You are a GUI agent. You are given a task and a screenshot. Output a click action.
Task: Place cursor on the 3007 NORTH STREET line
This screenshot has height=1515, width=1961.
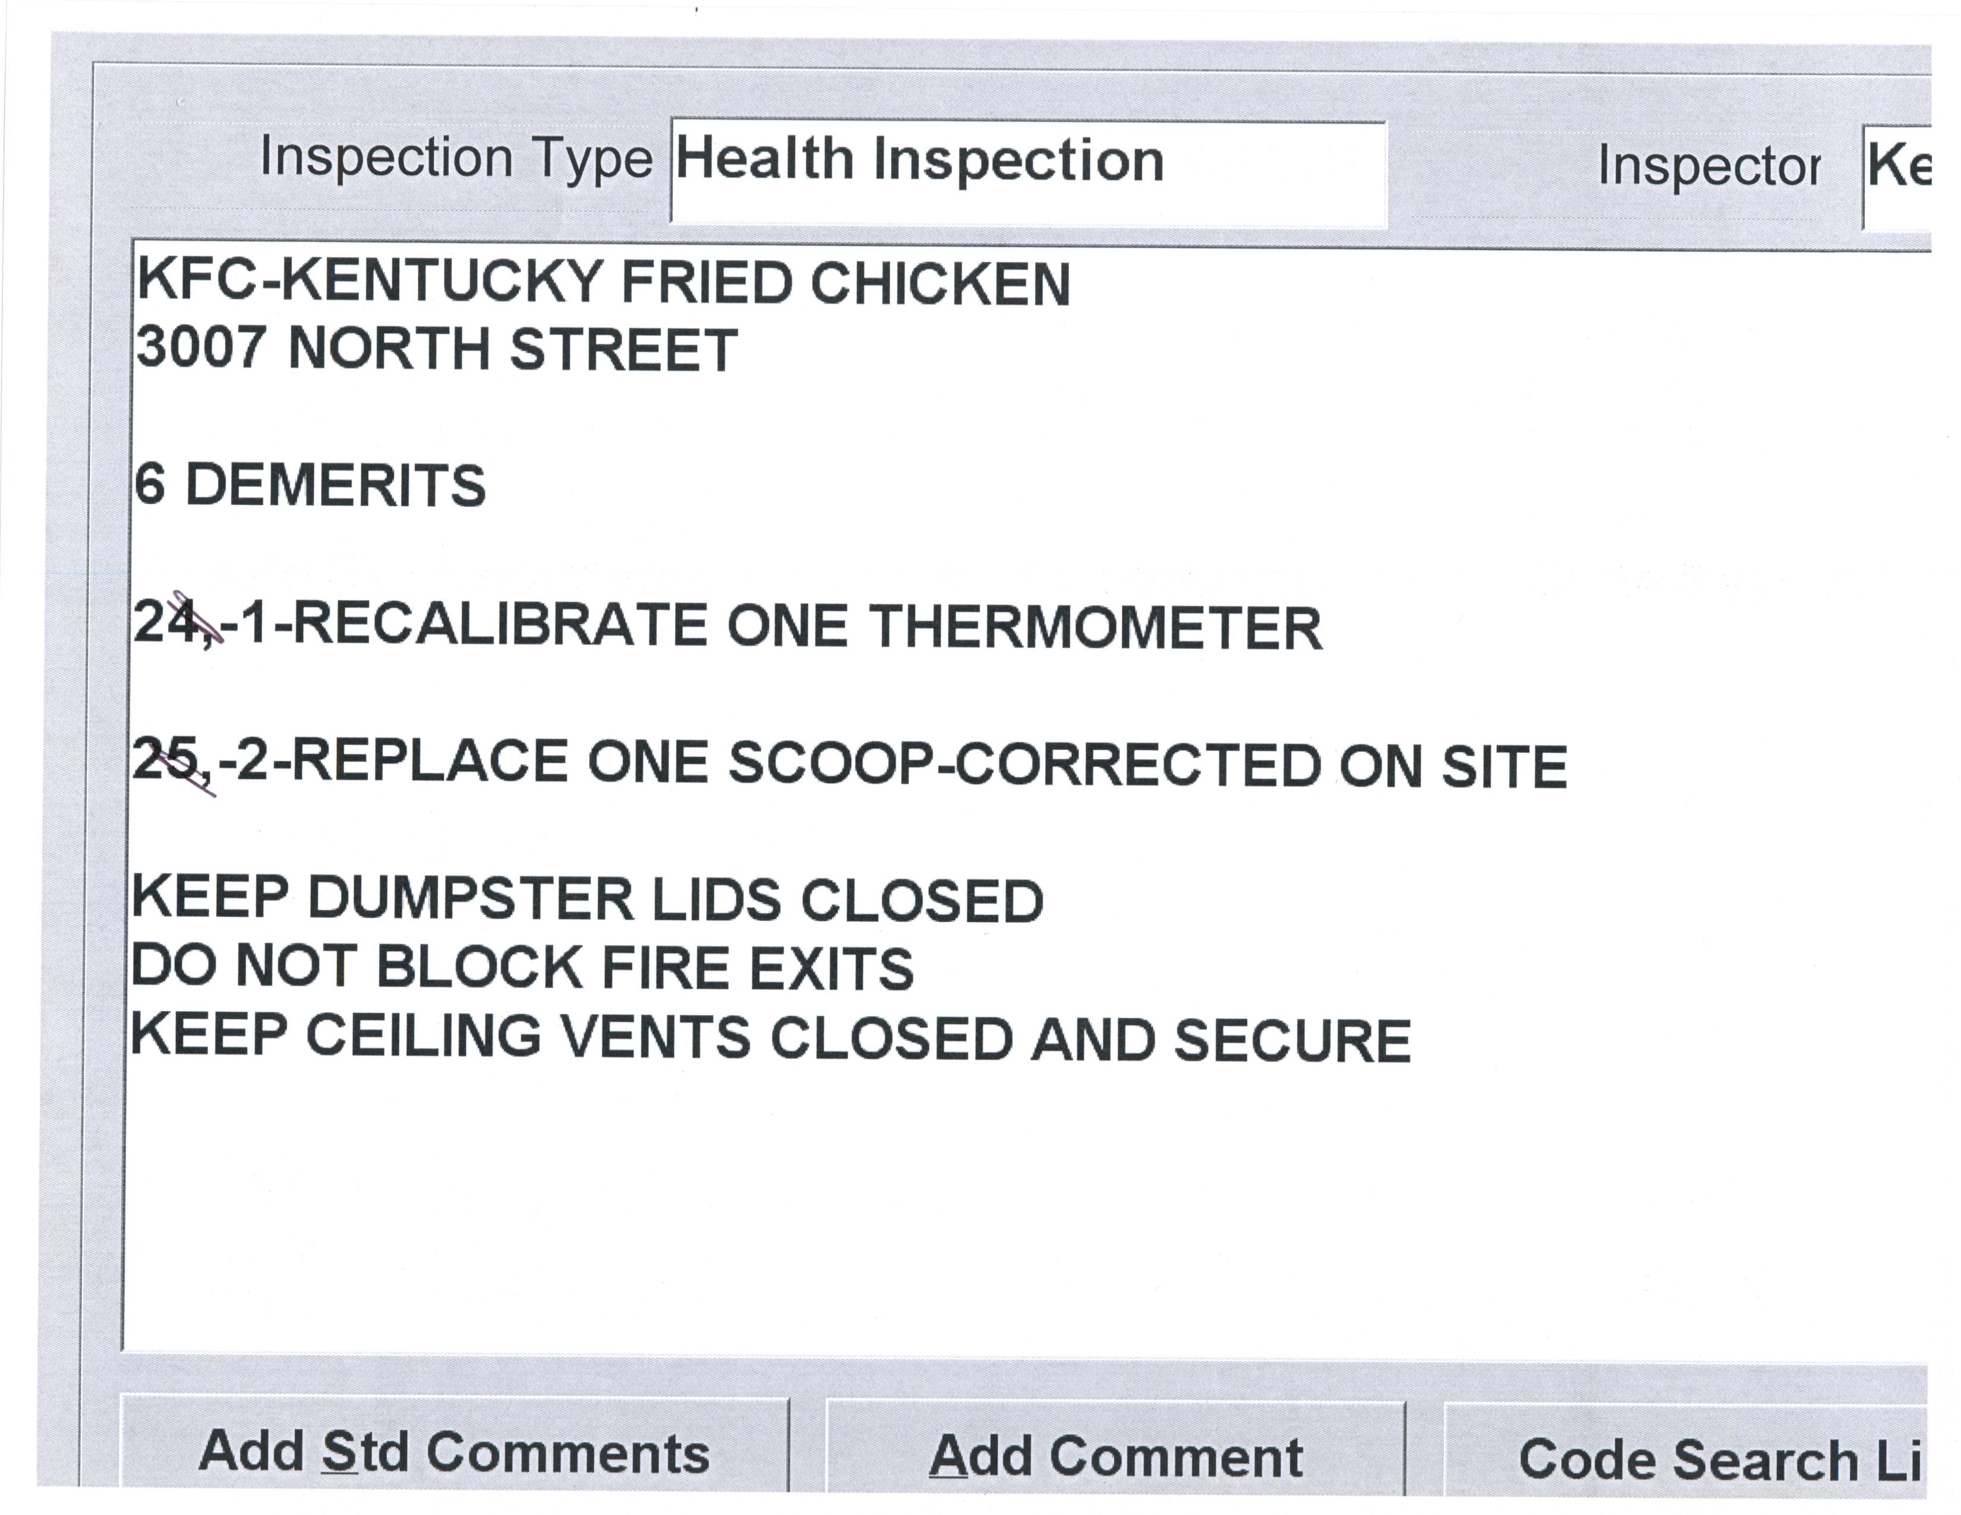point(436,348)
